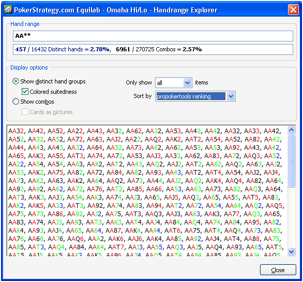The image size is (303, 282).
Task: Click the scrollbar down arrow
Action: (x=291, y=251)
